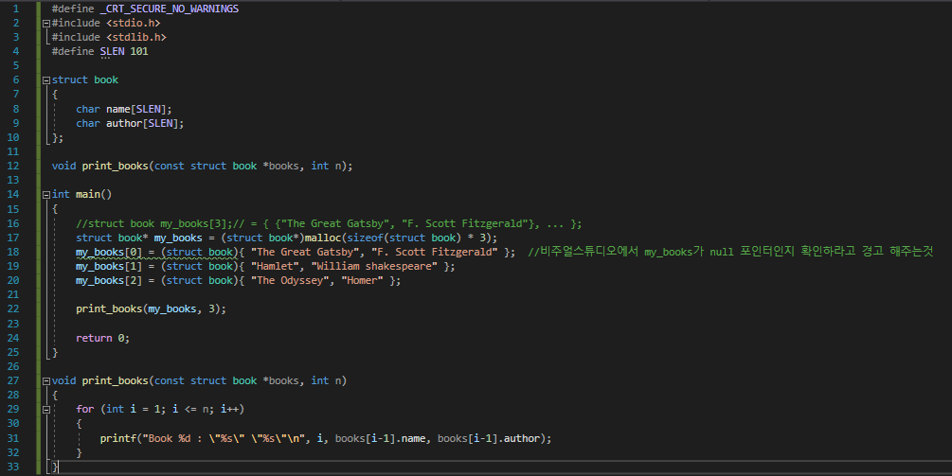This screenshot has width=952, height=476.
Task: Click line number 18 in the gutter
Action: [x=12, y=252]
